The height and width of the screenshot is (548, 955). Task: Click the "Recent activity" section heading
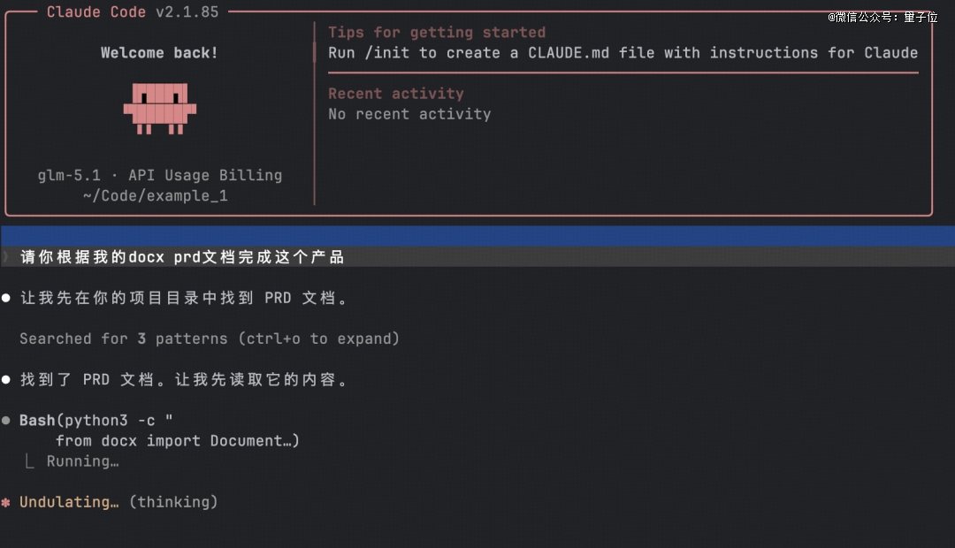click(x=395, y=94)
